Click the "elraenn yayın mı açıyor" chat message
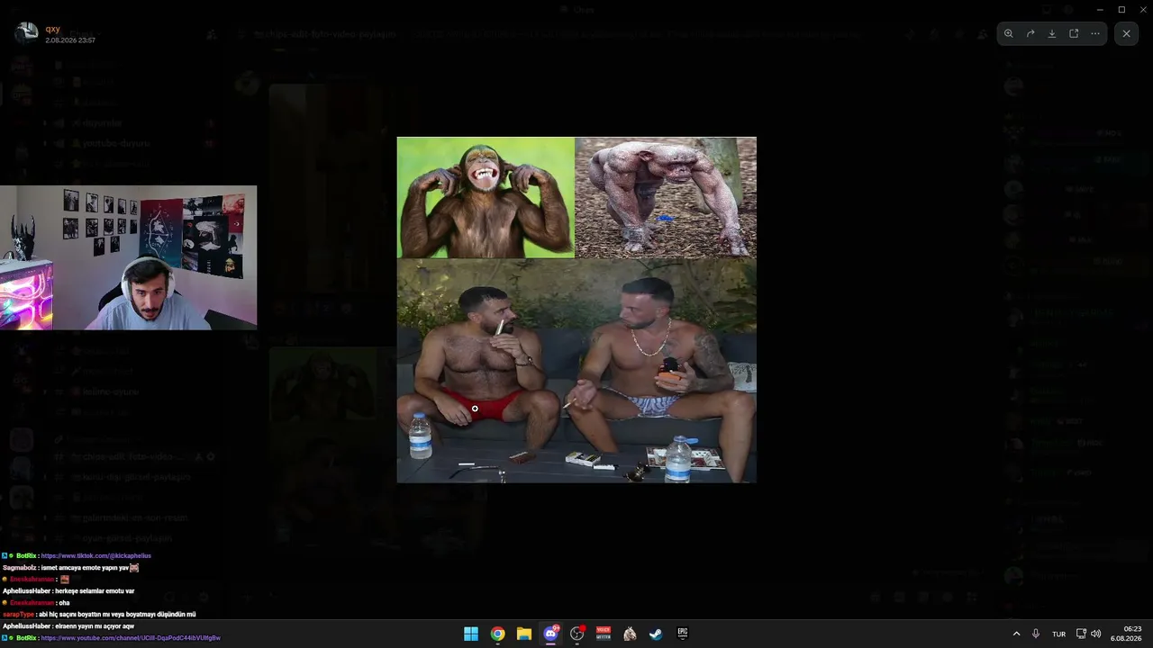 (x=68, y=626)
